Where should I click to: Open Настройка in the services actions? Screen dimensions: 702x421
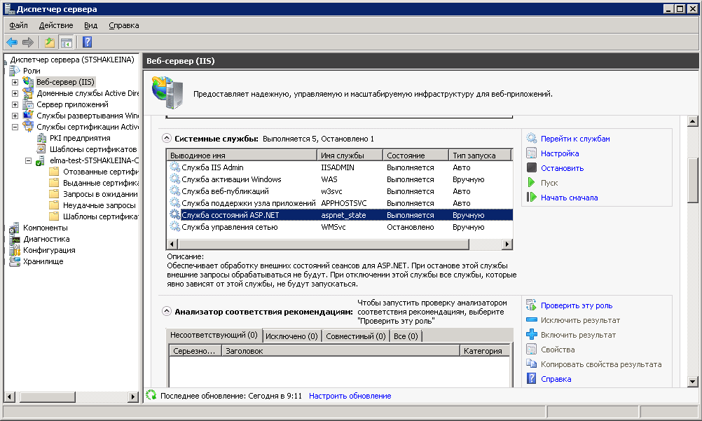click(559, 153)
